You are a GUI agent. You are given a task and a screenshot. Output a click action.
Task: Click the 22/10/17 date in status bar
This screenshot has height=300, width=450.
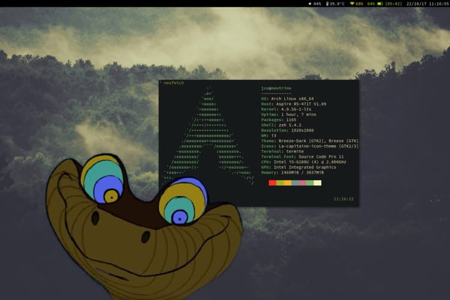[x=416, y=4]
